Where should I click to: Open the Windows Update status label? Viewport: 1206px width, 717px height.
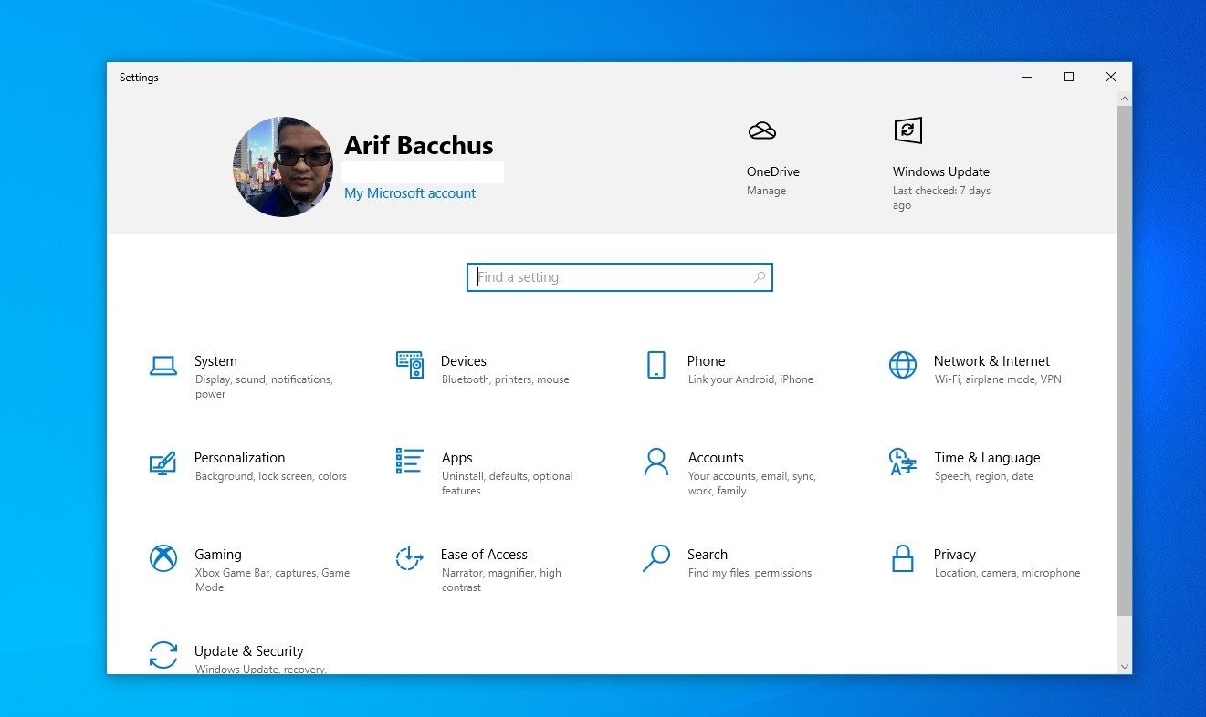pos(941,198)
